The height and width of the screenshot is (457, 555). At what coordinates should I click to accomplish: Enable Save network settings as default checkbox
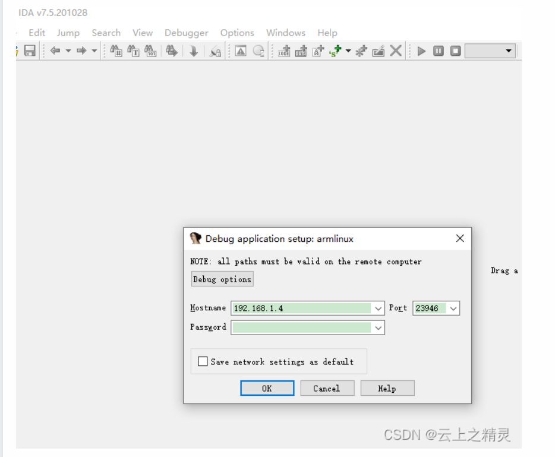point(203,361)
